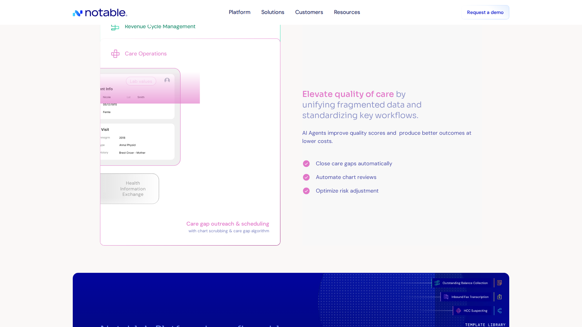Click the teal branching flow icon
The height and width of the screenshot is (327, 582).
tap(499, 311)
